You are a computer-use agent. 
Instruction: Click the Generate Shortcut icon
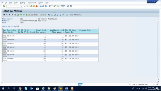coord(64,6)
